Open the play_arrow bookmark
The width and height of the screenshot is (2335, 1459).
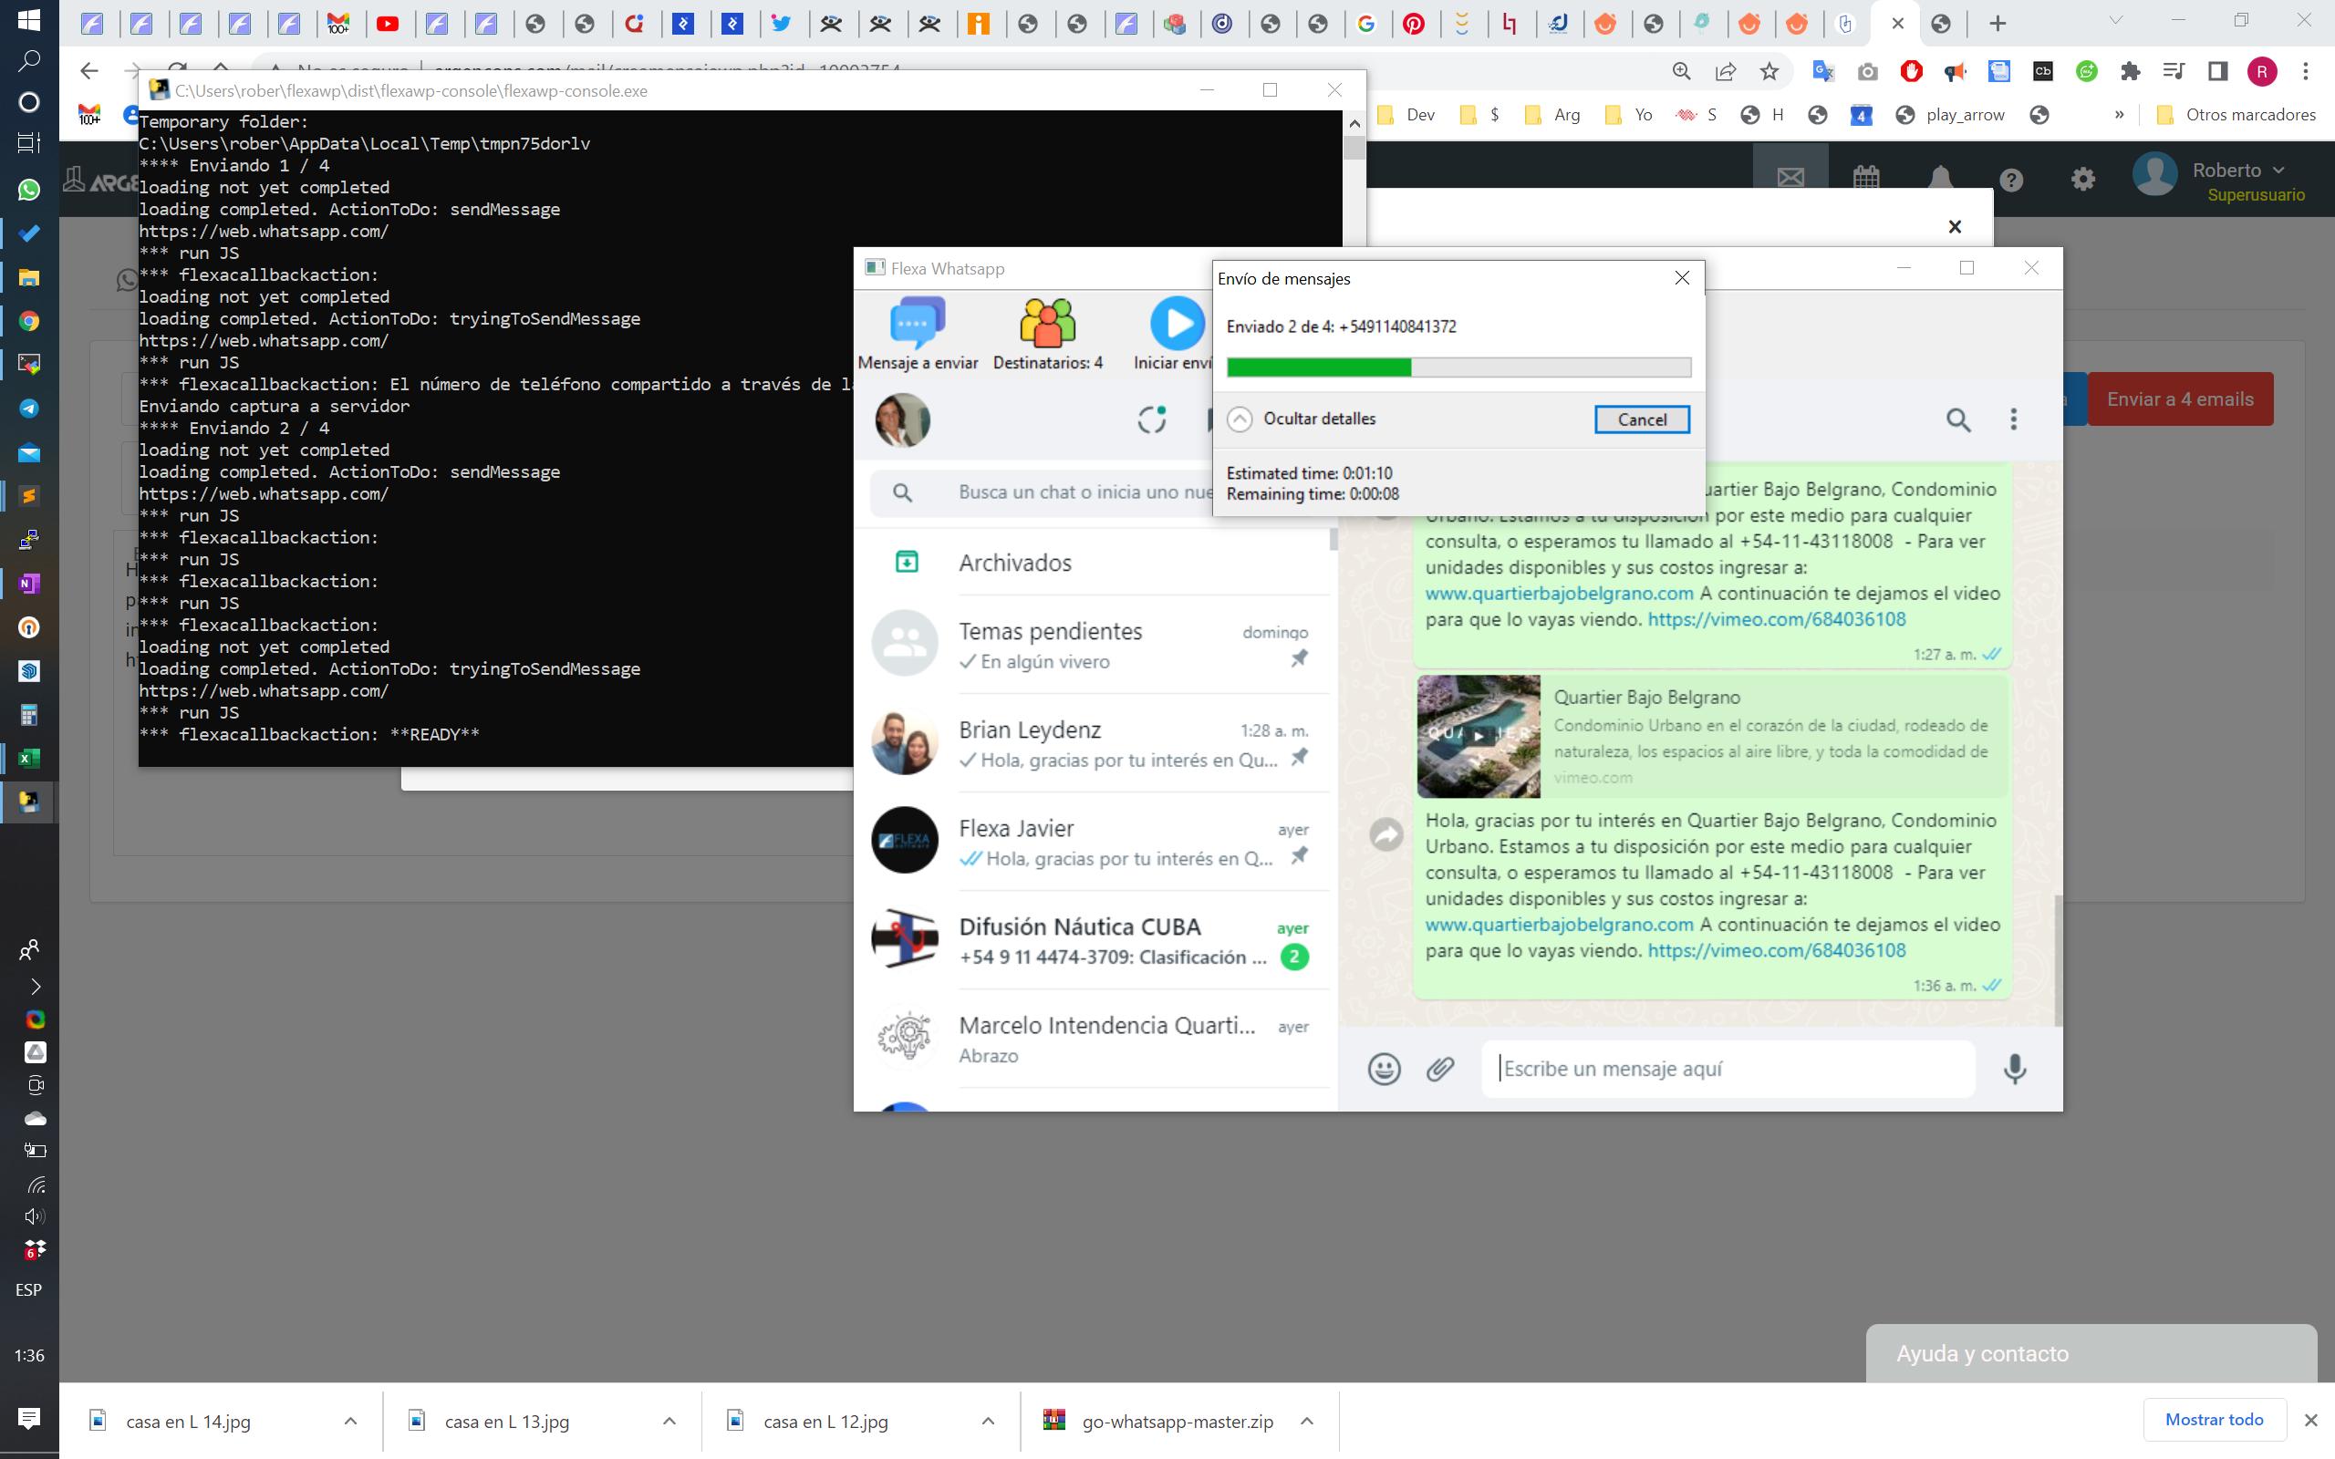1950,115
